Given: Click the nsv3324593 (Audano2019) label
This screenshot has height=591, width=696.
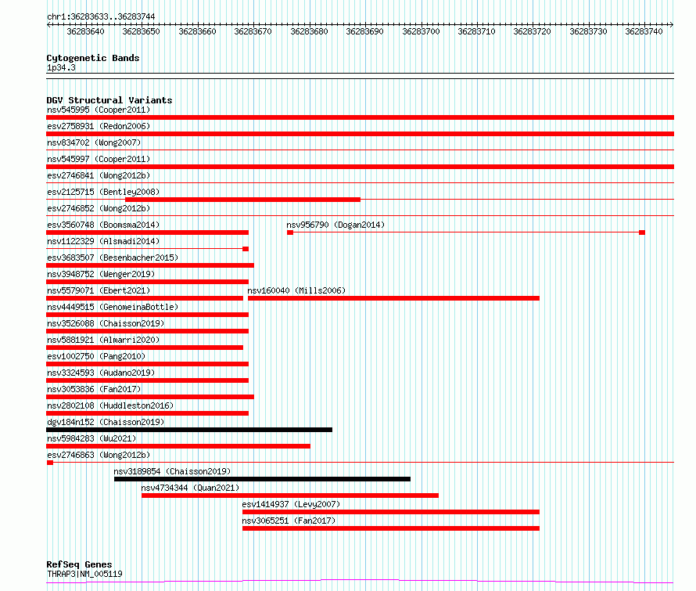Looking at the screenshot, I should (x=101, y=373).
